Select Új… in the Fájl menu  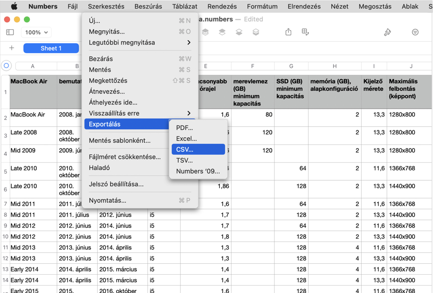tap(140, 21)
